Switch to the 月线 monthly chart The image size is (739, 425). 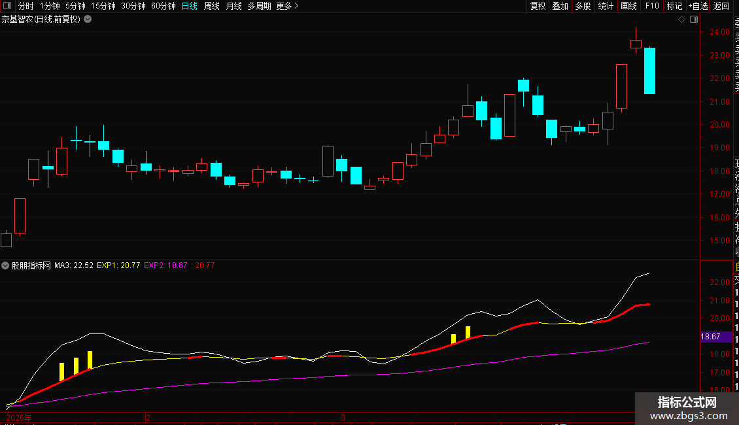tap(233, 6)
